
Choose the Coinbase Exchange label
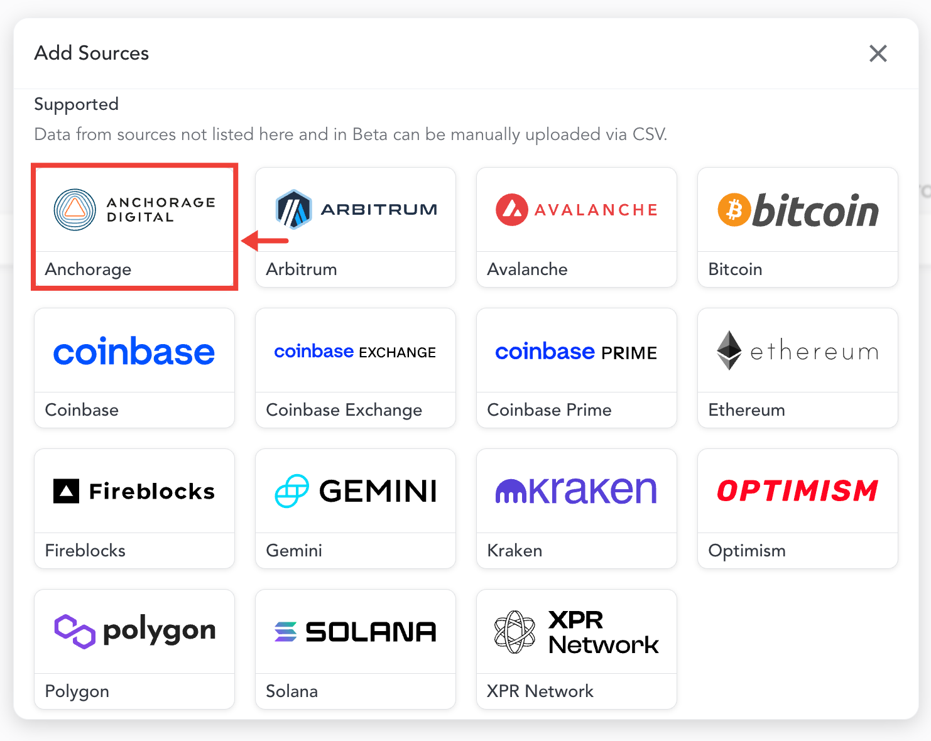point(344,410)
